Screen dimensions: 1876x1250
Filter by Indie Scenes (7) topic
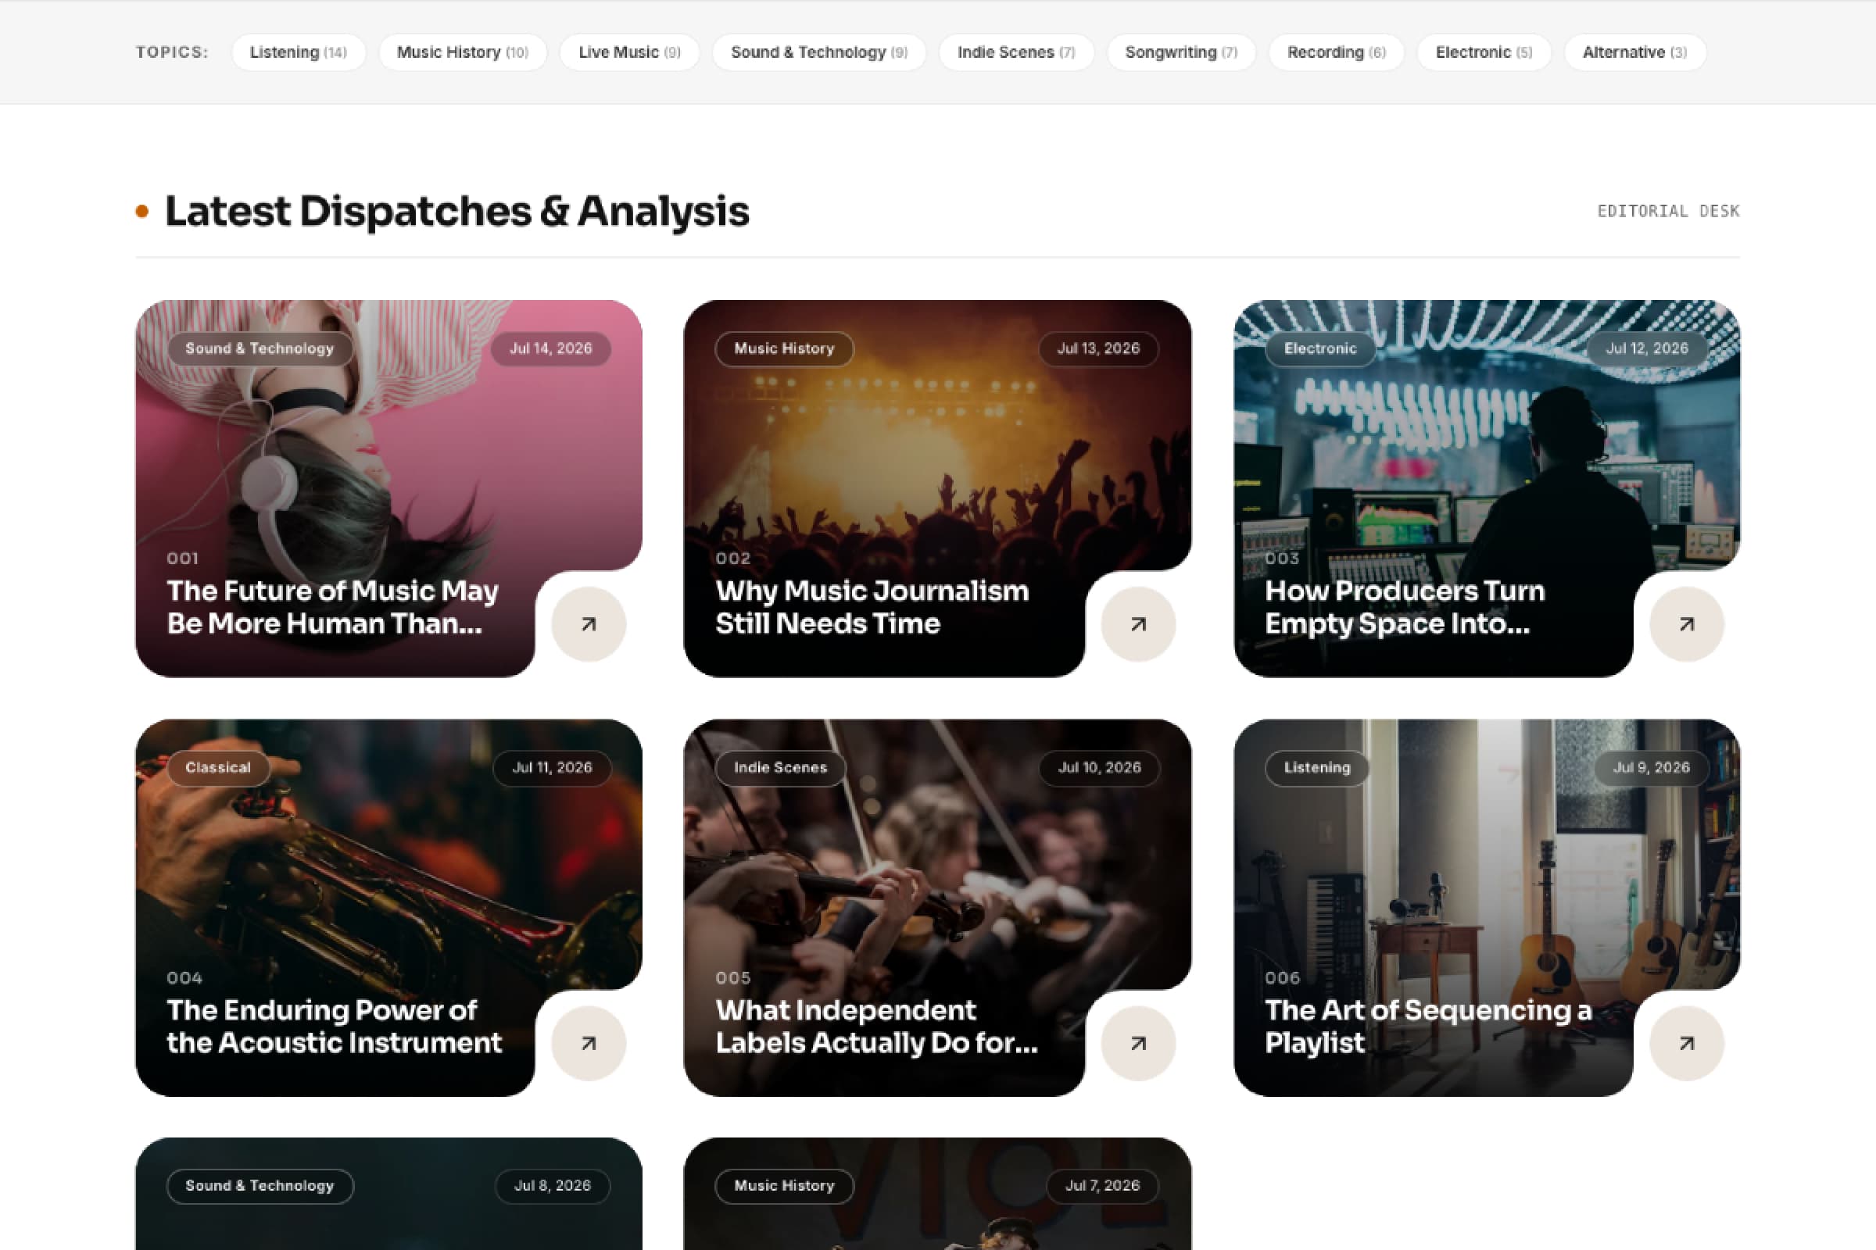1016,52
